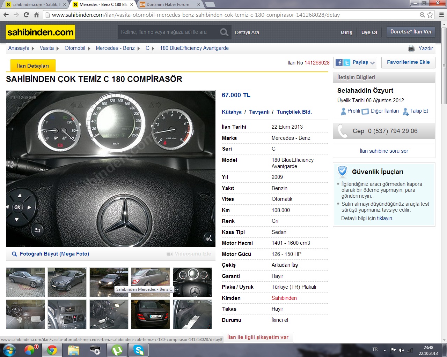This screenshot has width=447, height=357.
Task: Open the Tunçbilek Bld. location link
Action: 294,112
